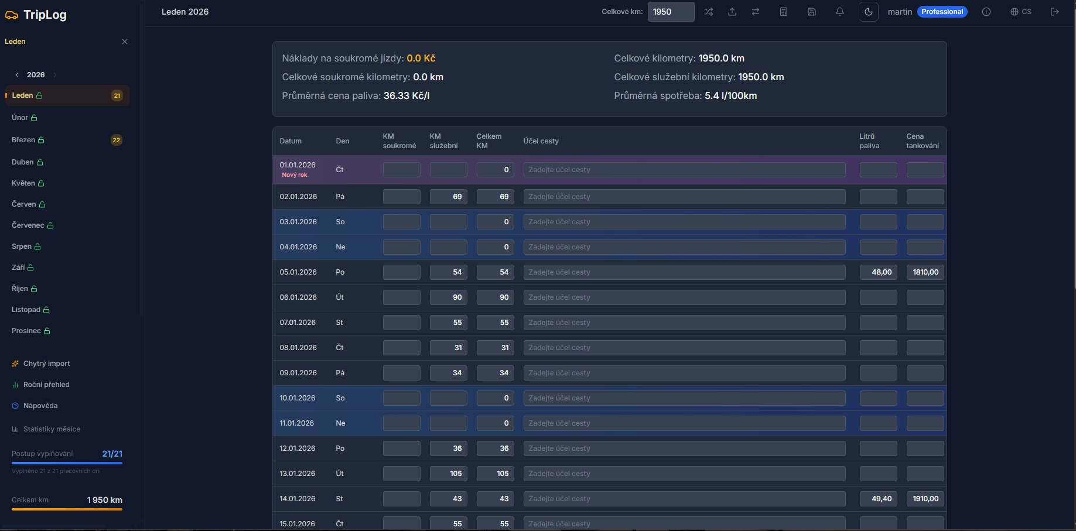1076x531 pixels.
Task: Select month Prosinec in sidebar
Action: click(x=26, y=331)
